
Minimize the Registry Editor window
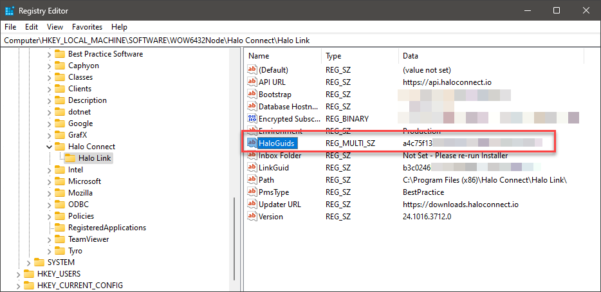pos(526,11)
